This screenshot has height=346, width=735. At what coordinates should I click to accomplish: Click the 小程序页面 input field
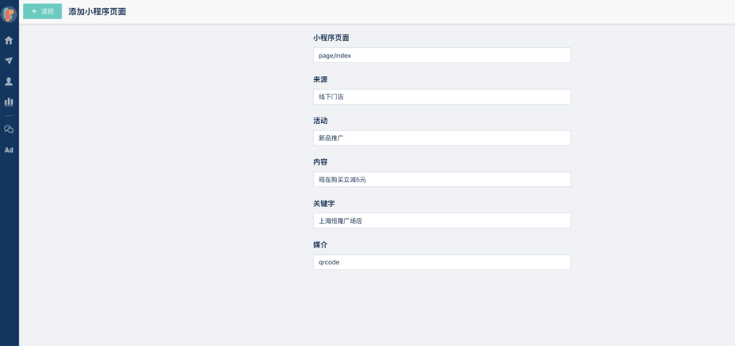click(x=441, y=55)
